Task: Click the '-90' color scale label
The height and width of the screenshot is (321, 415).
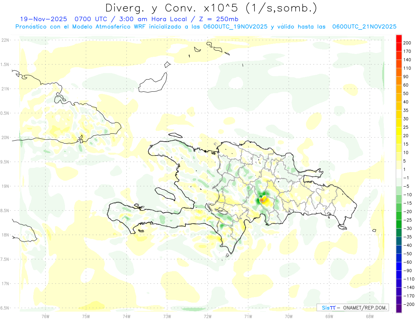Action: tap(408, 270)
